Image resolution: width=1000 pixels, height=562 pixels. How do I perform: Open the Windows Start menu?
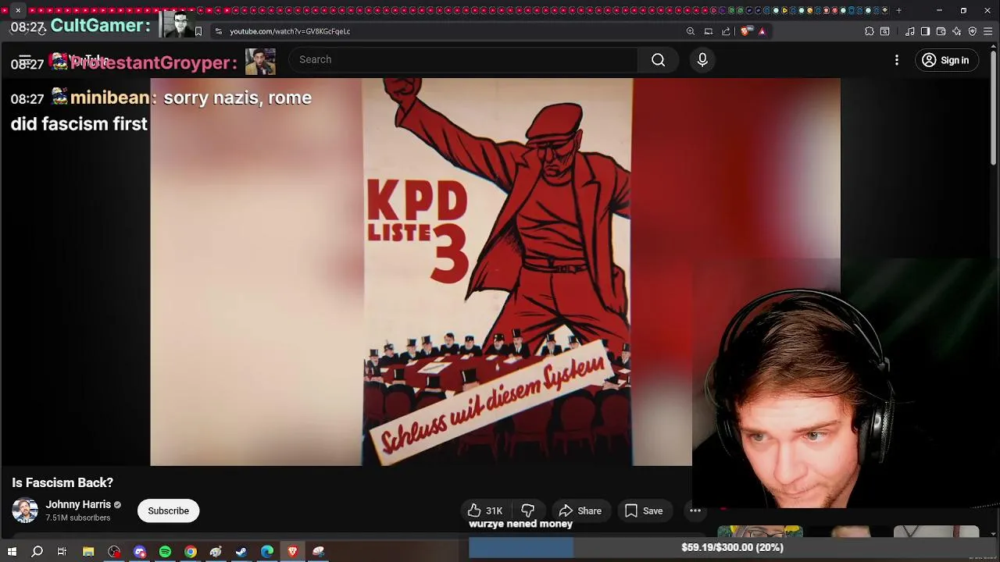pyautogui.click(x=12, y=551)
